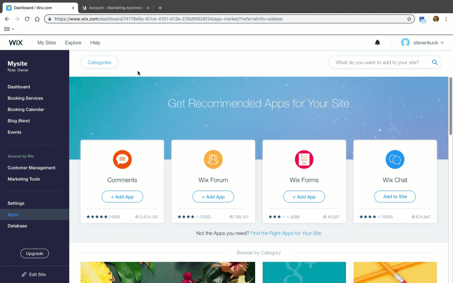Open Settings in the sidebar

click(16, 203)
